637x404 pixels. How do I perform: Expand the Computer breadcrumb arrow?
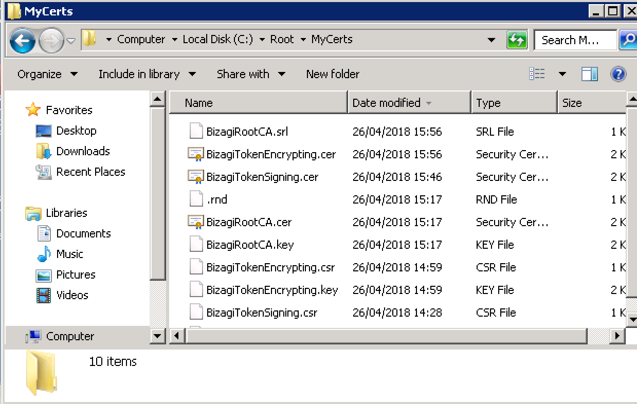point(175,40)
